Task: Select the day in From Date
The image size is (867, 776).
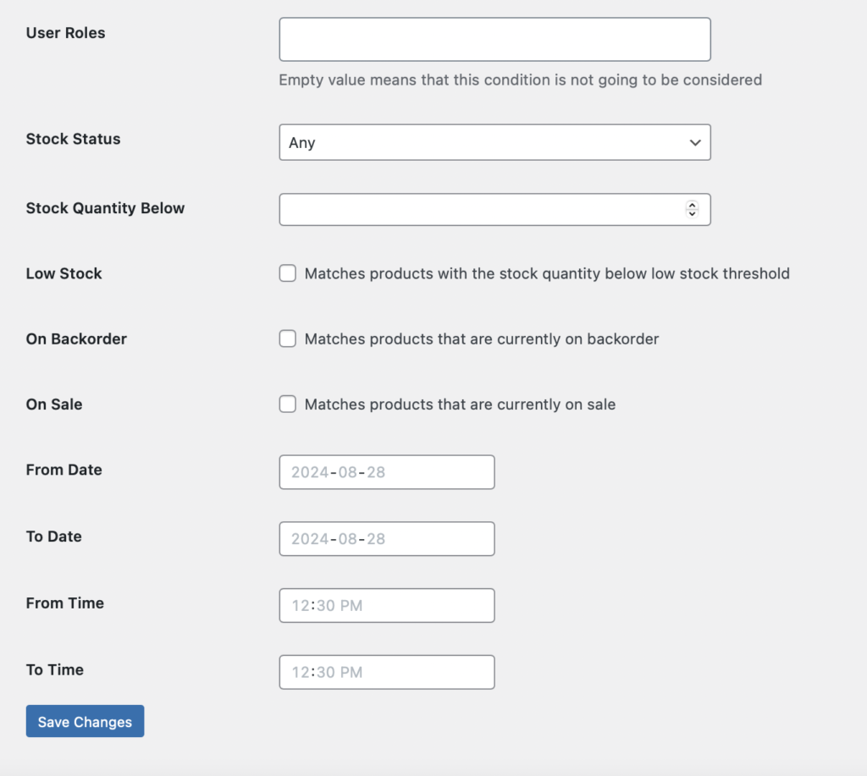Action: [x=376, y=472]
